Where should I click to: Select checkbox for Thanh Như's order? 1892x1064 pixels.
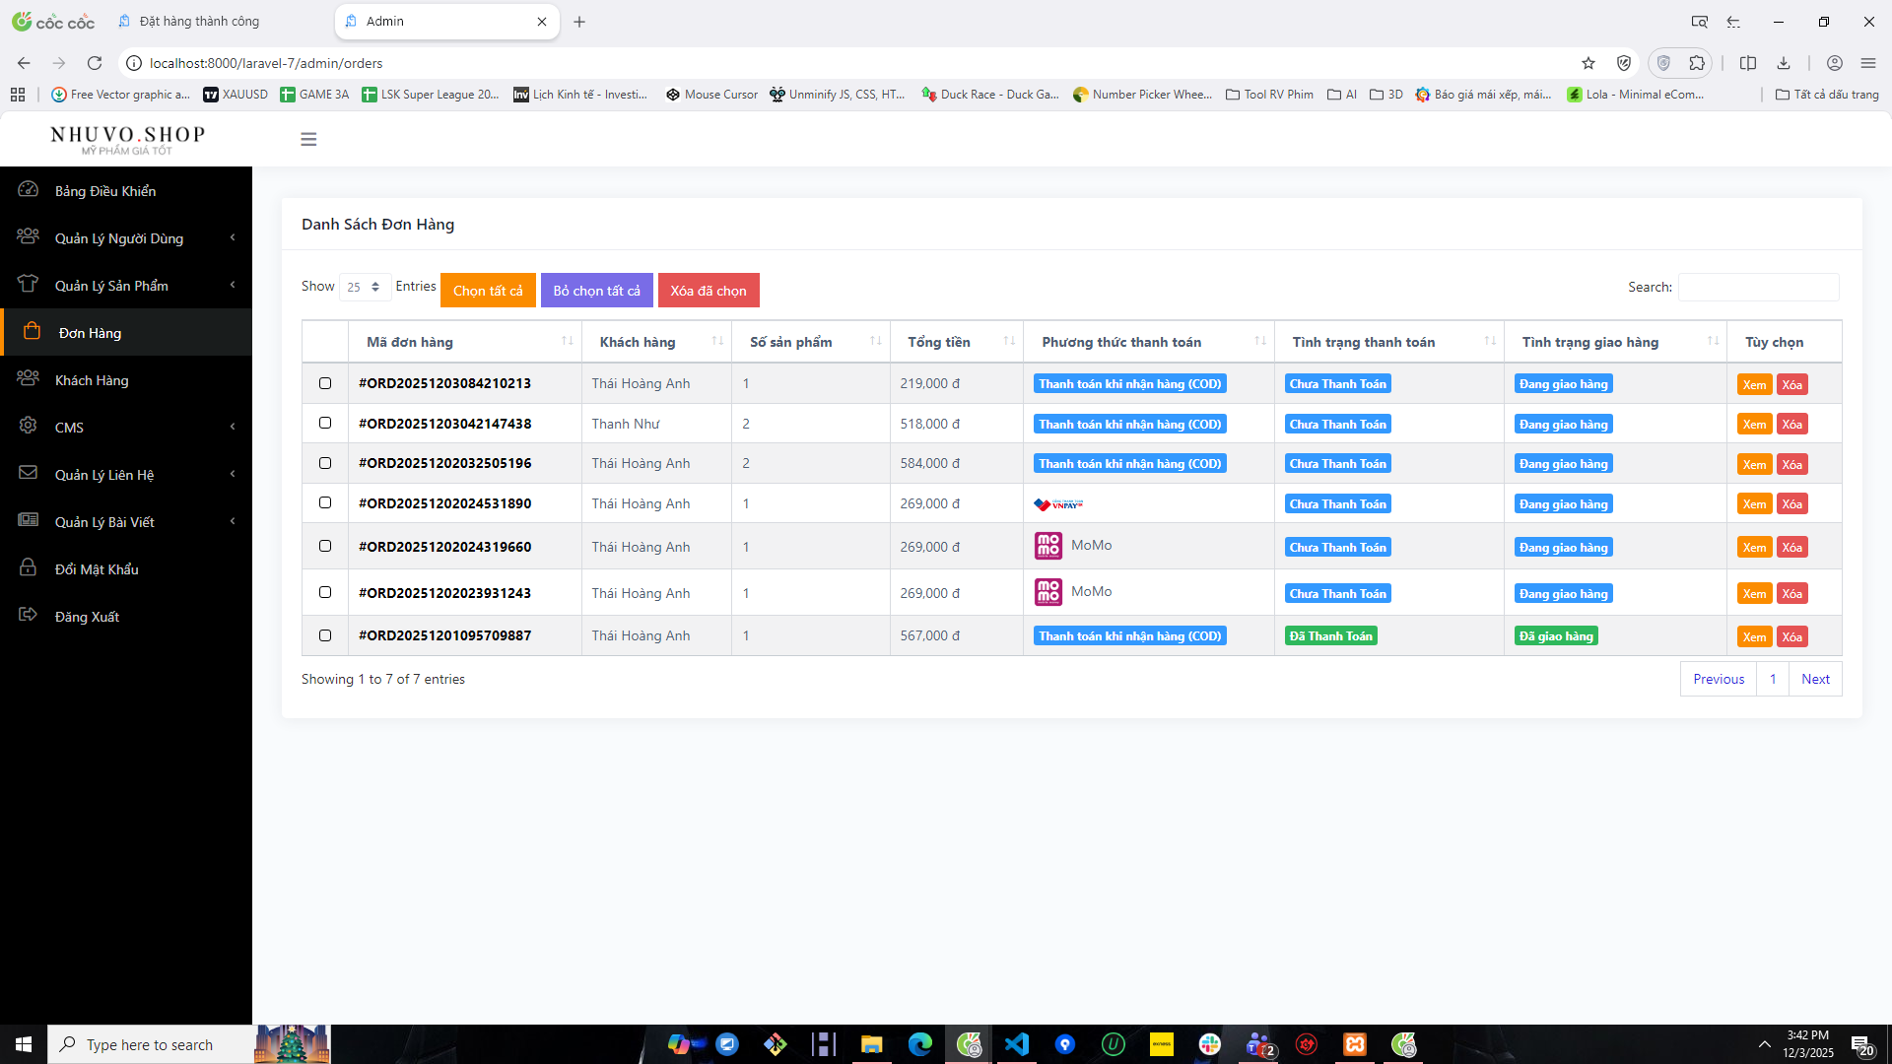point(325,423)
